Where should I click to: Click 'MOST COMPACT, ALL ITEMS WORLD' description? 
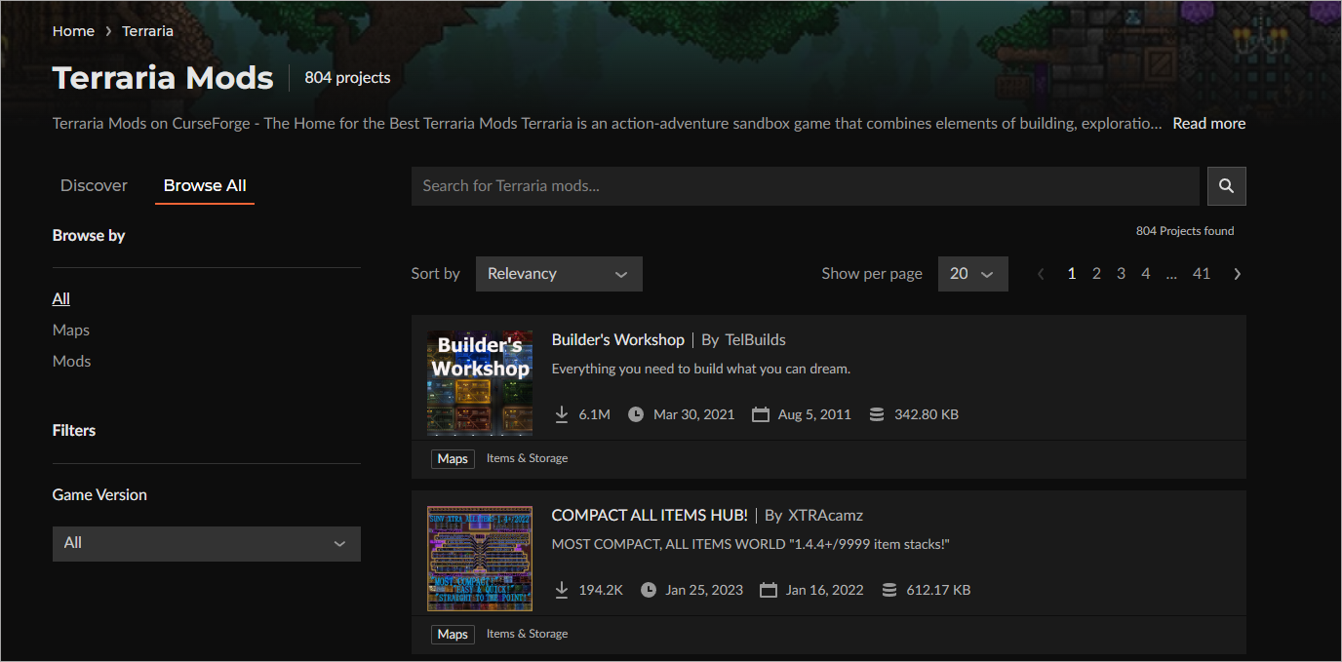pyautogui.click(x=751, y=544)
